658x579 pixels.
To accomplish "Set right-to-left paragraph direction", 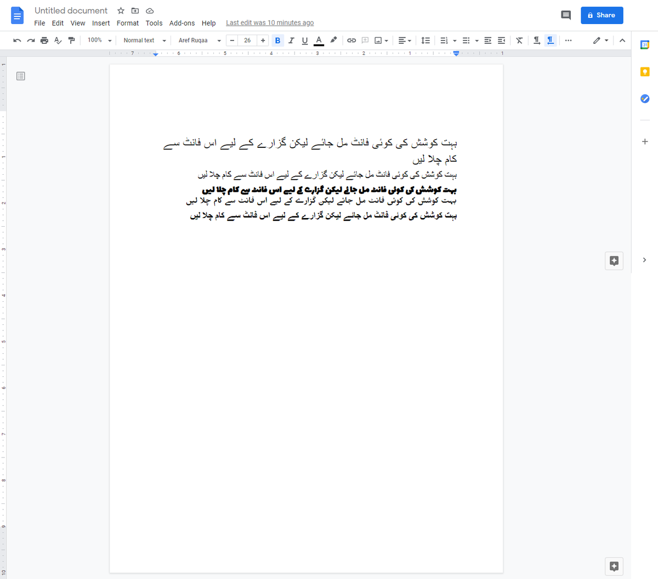I will pyautogui.click(x=551, y=41).
